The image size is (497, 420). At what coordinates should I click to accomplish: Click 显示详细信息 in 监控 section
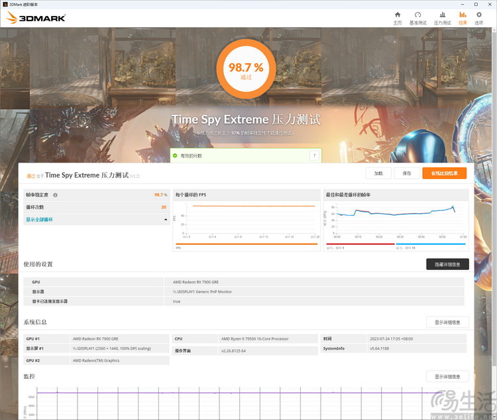(x=447, y=376)
